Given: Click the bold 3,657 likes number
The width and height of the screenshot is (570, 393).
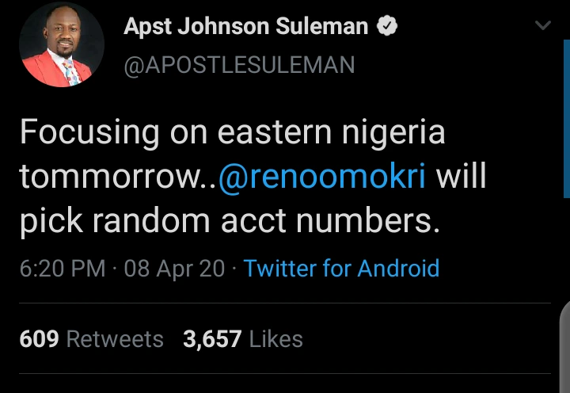Looking at the screenshot, I should pyautogui.click(x=212, y=339).
